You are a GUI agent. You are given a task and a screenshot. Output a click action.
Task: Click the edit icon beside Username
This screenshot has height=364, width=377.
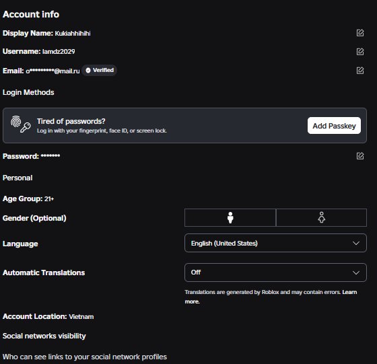click(x=360, y=51)
